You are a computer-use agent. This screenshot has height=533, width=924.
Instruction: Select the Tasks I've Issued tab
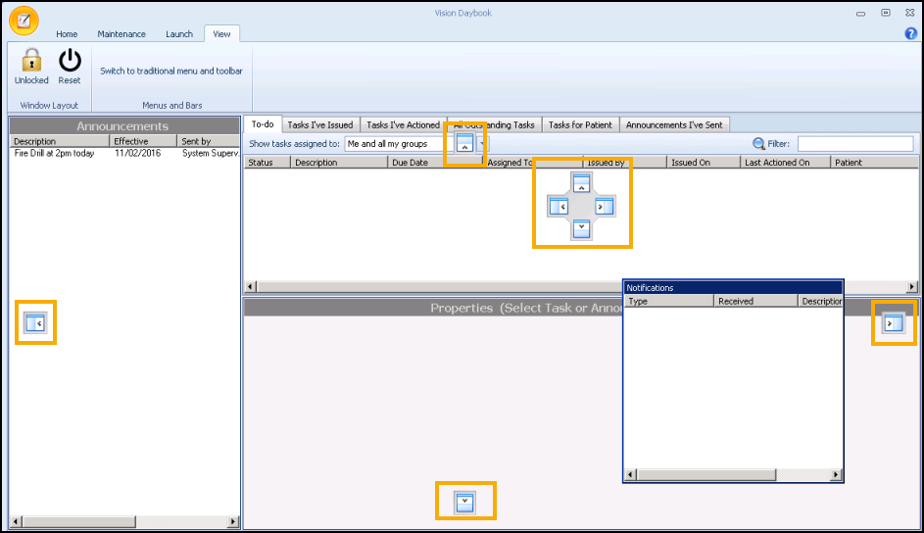(x=319, y=124)
